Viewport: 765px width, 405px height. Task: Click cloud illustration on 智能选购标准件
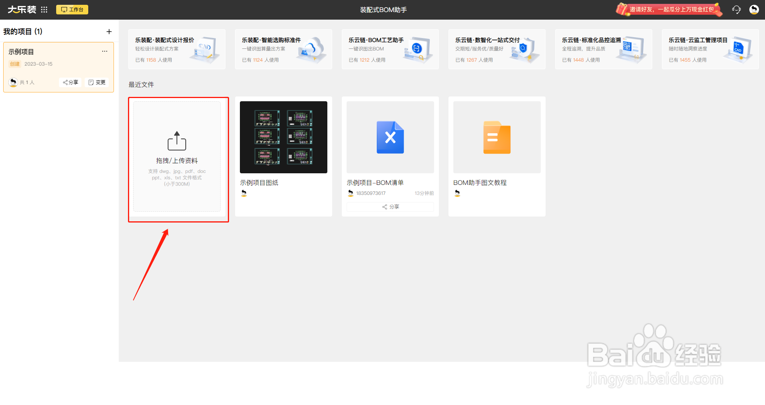(311, 50)
